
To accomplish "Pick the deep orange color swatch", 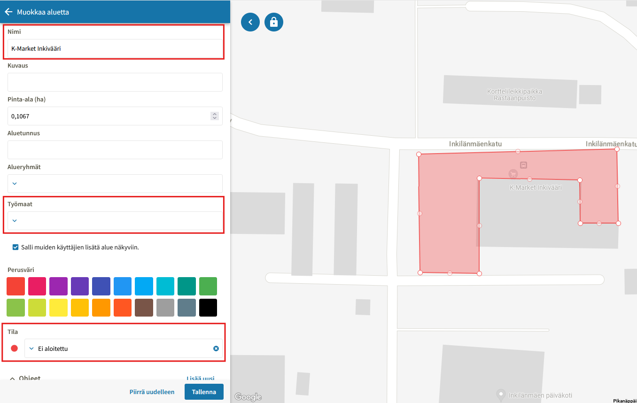I will [123, 308].
